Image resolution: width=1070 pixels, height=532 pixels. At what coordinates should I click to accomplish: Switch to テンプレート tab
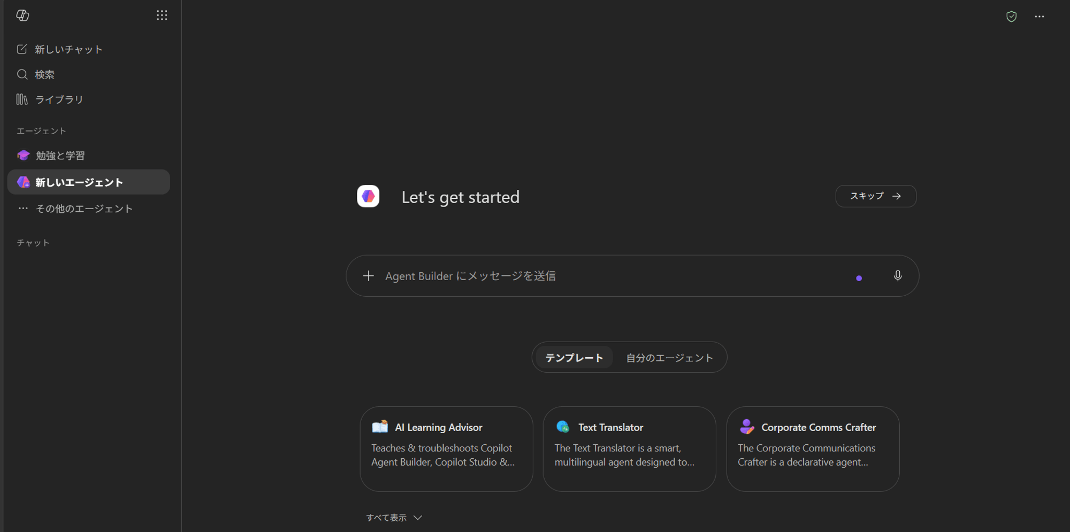[574, 358]
